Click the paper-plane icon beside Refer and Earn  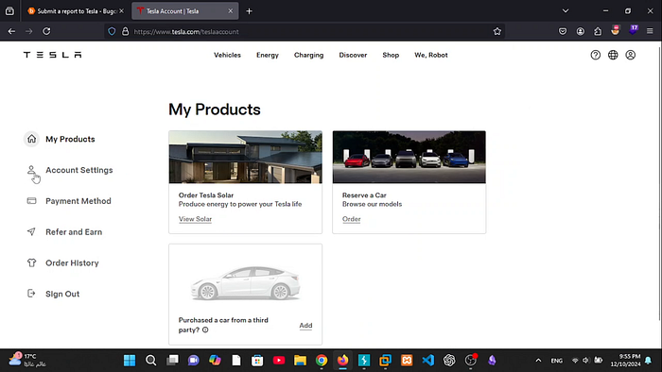pyautogui.click(x=31, y=231)
